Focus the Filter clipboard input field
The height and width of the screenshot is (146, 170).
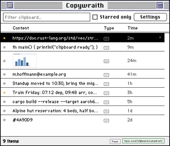(x=47, y=17)
